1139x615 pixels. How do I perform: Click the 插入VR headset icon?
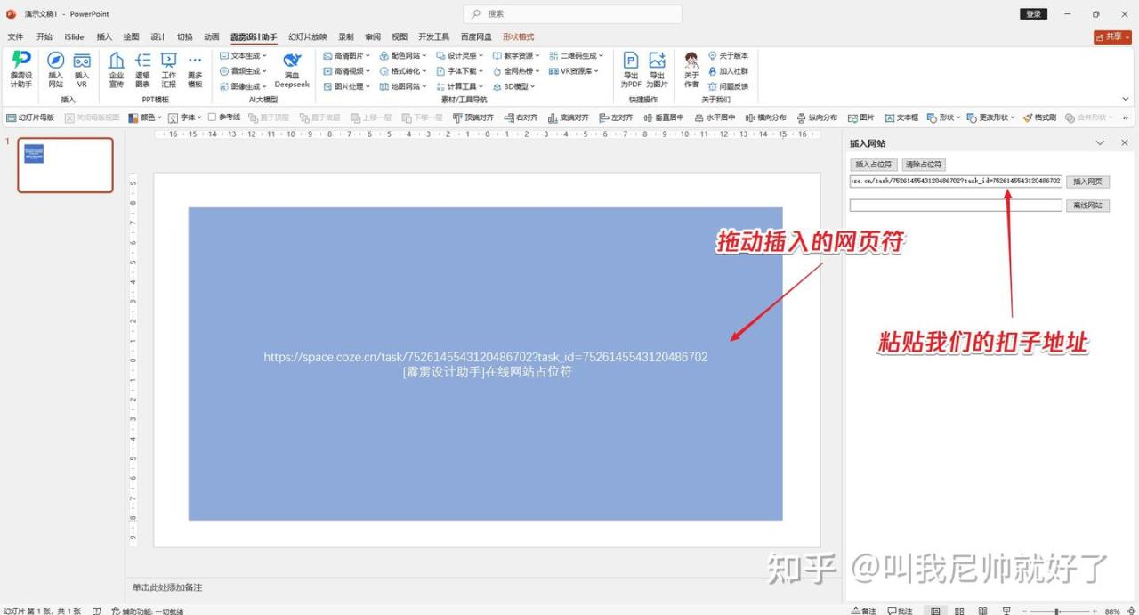pyautogui.click(x=82, y=61)
